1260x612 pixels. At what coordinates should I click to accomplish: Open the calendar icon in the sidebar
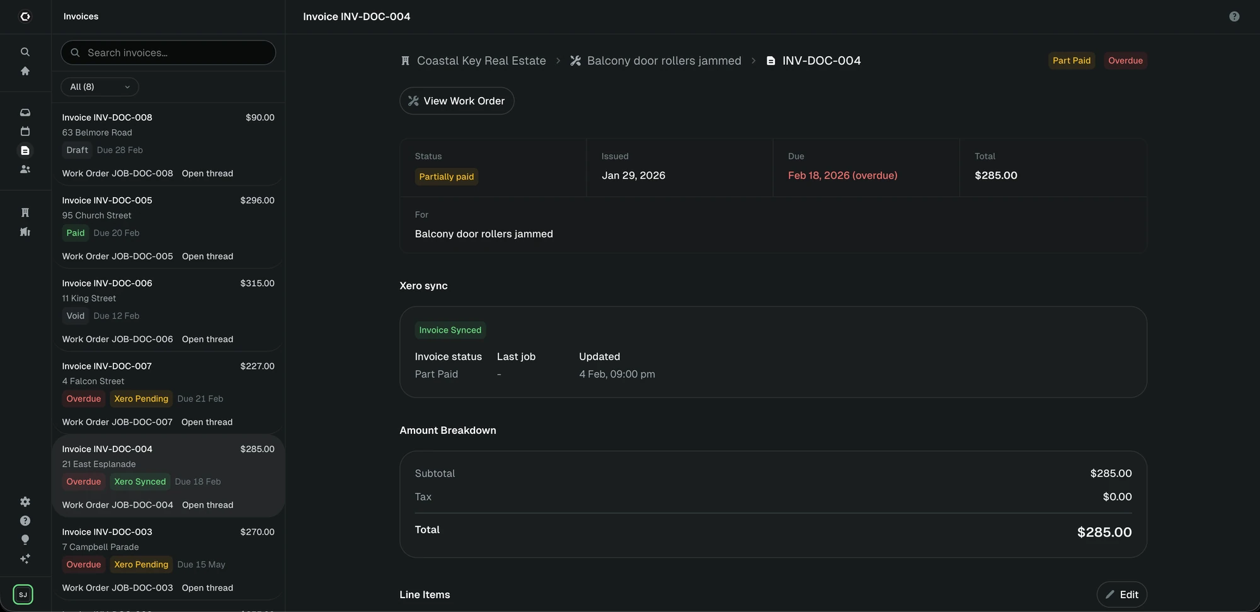pos(25,132)
